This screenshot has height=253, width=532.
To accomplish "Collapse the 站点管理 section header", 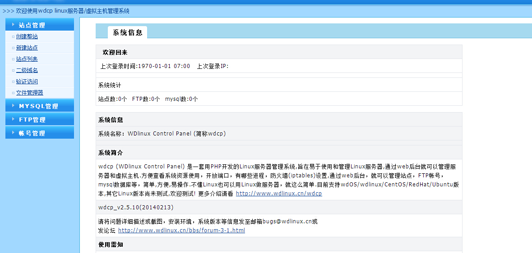I will (40, 25).
